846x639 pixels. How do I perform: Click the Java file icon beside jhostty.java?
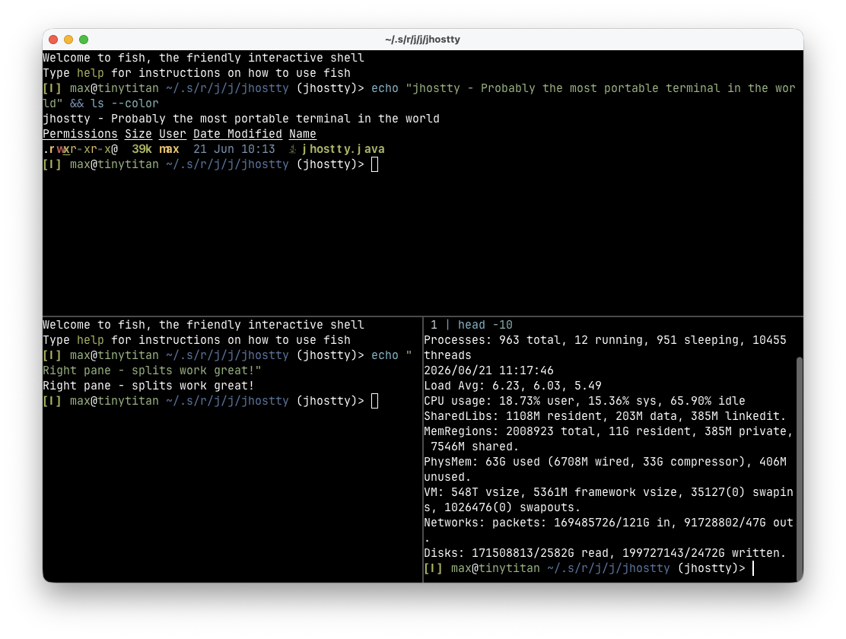point(292,150)
